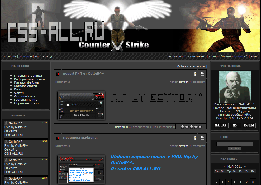Click the picture icon right of "новый РИП от GettoR^^"
Viewport: 261px width, 185px height.
202,74
